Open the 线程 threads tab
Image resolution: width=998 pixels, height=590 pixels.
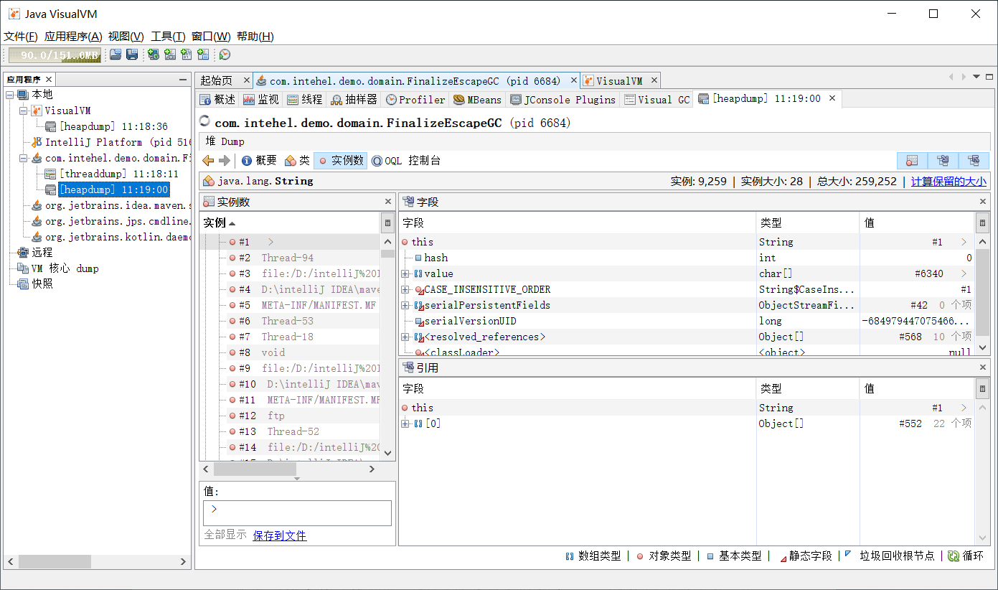tap(305, 100)
